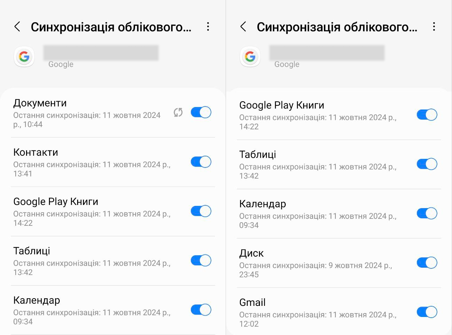Open the three-dot menu on the right screen
Screen dimensions: 452x335
coord(434,26)
